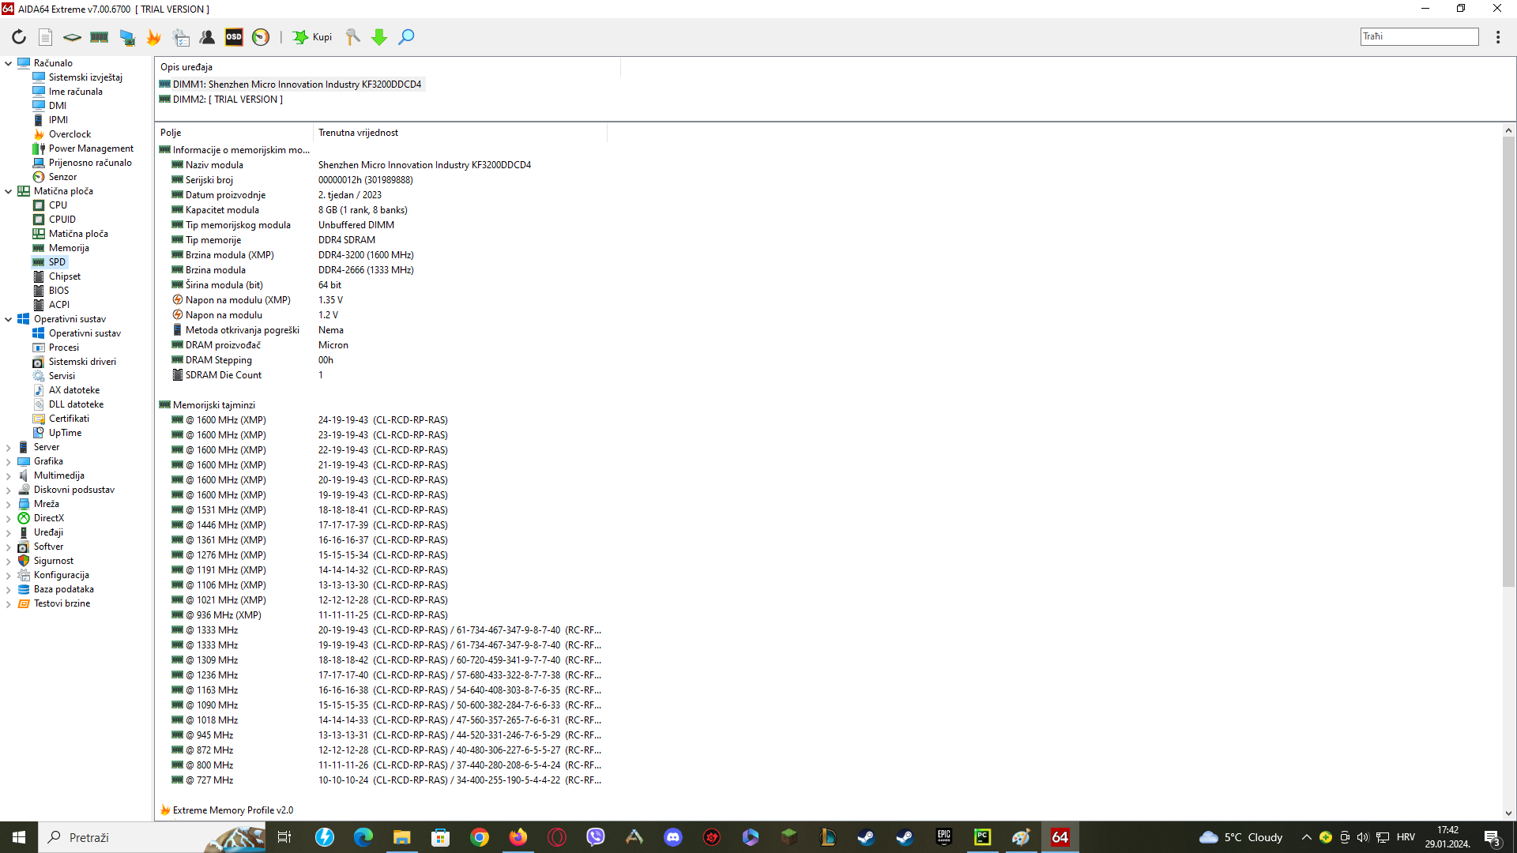Expand the Grafika tree node

click(x=9, y=461)
